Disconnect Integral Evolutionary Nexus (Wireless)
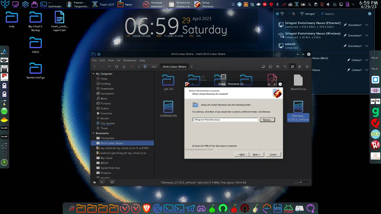The width and height of the screenshot is (381, 214). [x=352, y=36]
